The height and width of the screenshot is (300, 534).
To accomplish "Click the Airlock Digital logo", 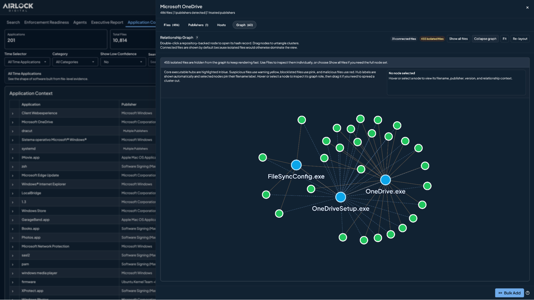I will pyautogui.click(x=18, y=7).
